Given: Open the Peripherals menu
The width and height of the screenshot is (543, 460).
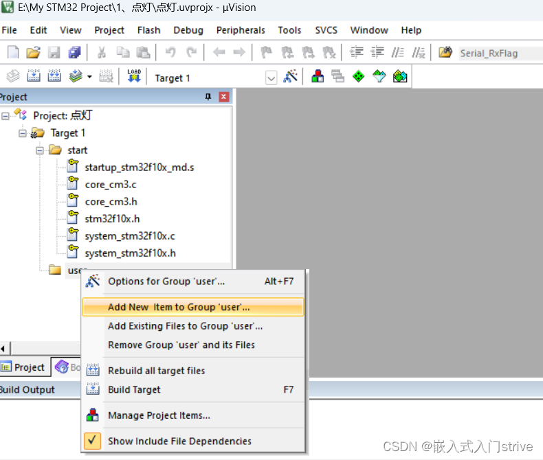Looking at the screenshot, I should 241,30.
